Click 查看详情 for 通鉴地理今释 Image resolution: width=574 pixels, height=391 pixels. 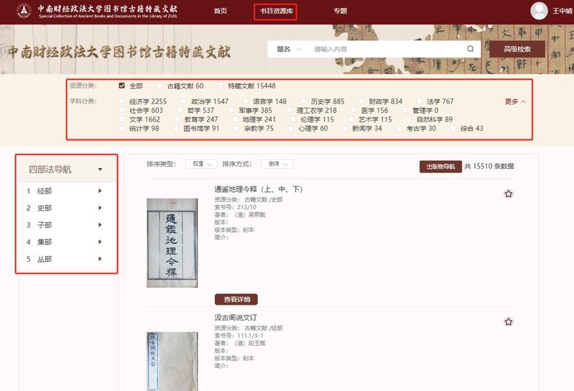[236, 299]
